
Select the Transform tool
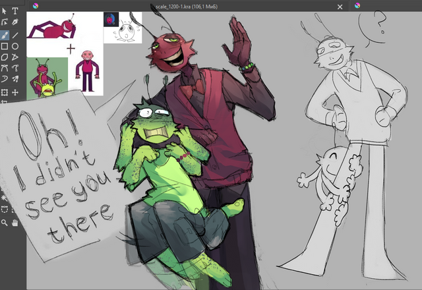[4, 92]
